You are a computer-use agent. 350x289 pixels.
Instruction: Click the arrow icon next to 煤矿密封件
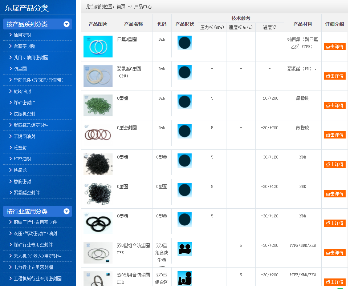click(11, 102)
